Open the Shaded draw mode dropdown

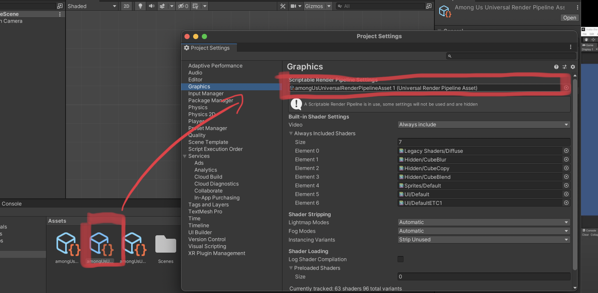click(92, 6)
